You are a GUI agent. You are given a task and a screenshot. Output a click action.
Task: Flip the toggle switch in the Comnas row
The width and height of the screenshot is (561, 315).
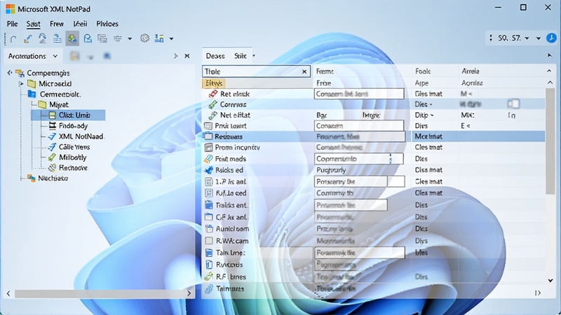click(x=513, y=104)
